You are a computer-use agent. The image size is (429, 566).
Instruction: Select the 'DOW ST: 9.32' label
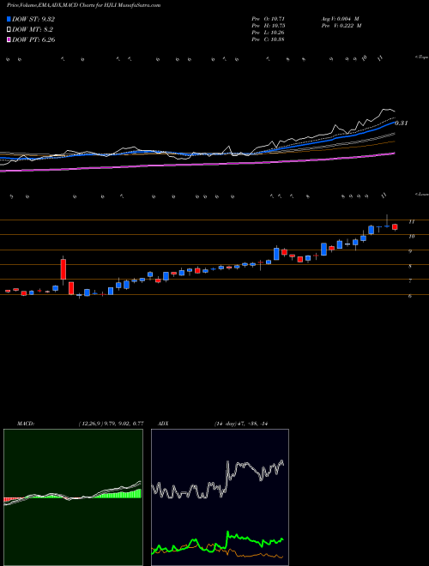tap(33, 19)
